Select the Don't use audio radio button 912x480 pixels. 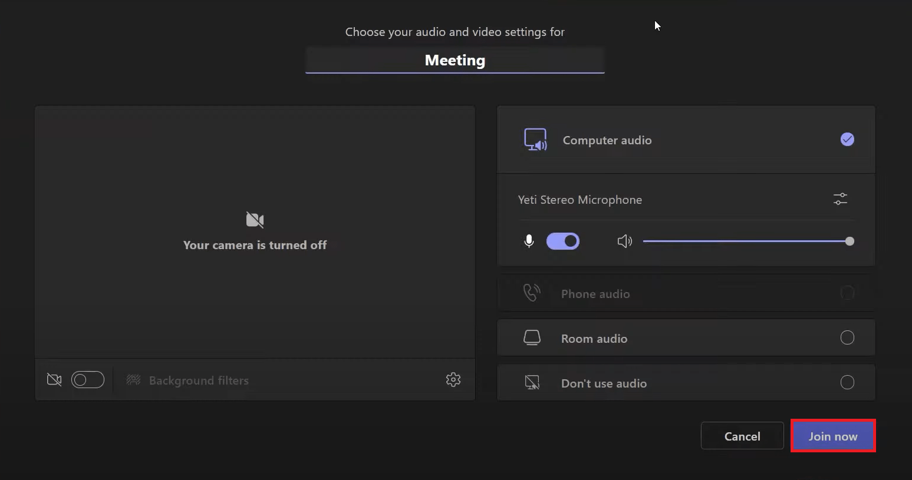pyautogui.click(x=847, y=382)
